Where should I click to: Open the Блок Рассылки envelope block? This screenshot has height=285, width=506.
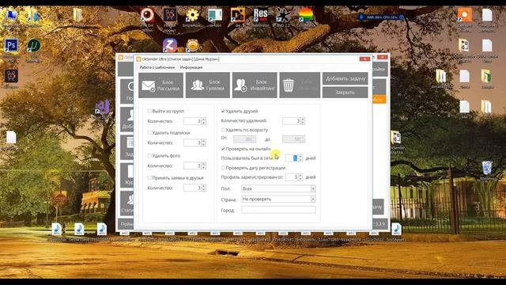point(160,85)
